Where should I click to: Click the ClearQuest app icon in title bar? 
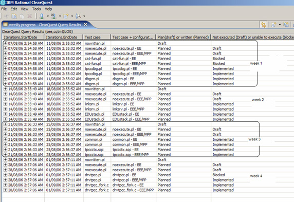3,3
